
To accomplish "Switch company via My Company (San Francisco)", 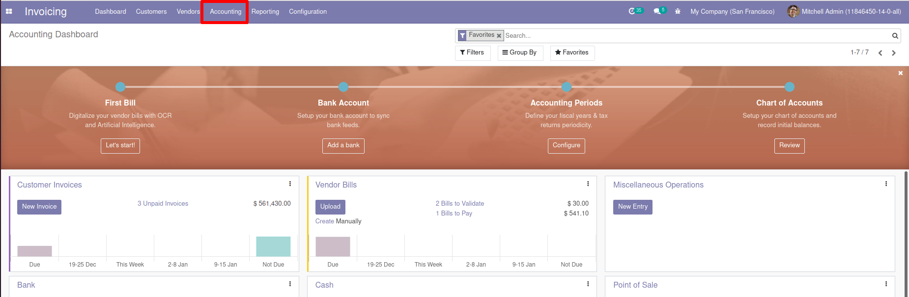I will click(732, 11).
